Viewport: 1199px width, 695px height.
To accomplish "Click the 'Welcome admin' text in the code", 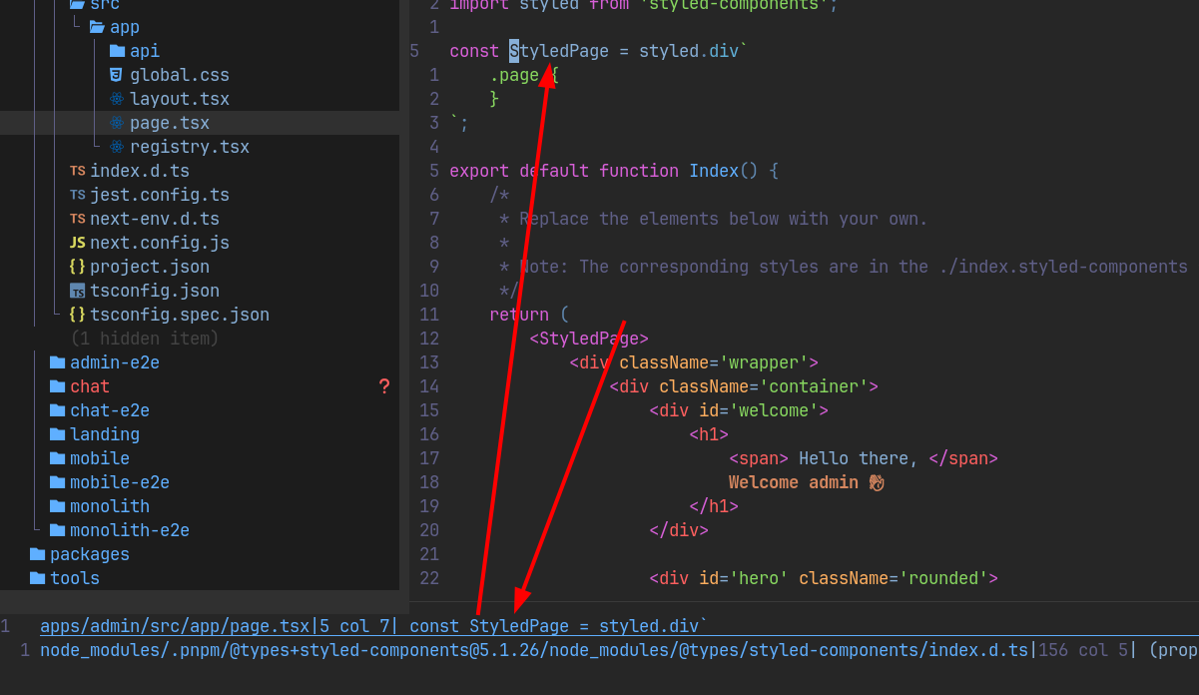I will click(x=794, y=482).
